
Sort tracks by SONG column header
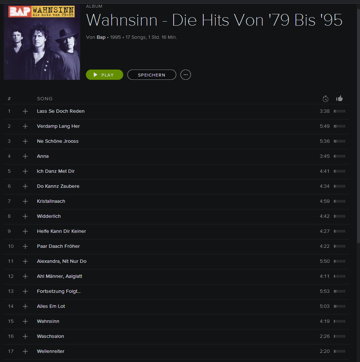pyautogui.click(x=45, y=99)
